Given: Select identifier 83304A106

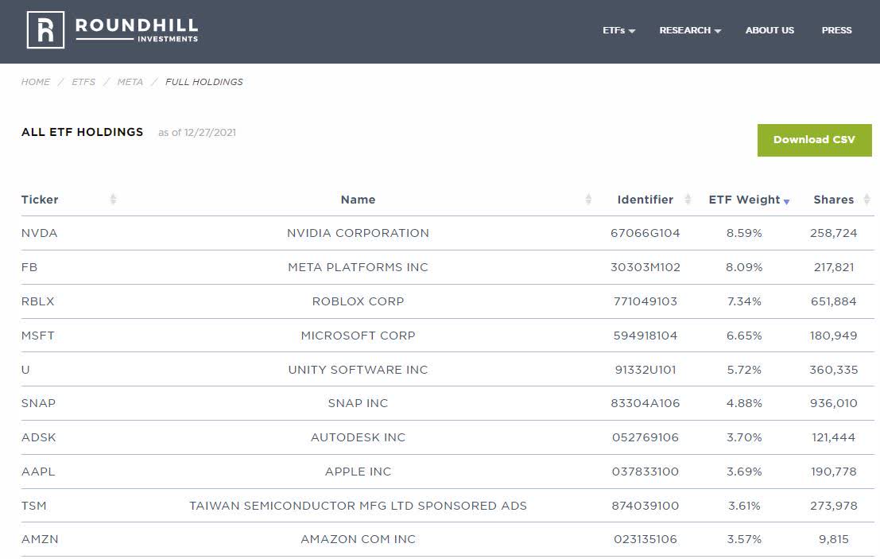Looking at the screenshot, I should click(645, 403).
